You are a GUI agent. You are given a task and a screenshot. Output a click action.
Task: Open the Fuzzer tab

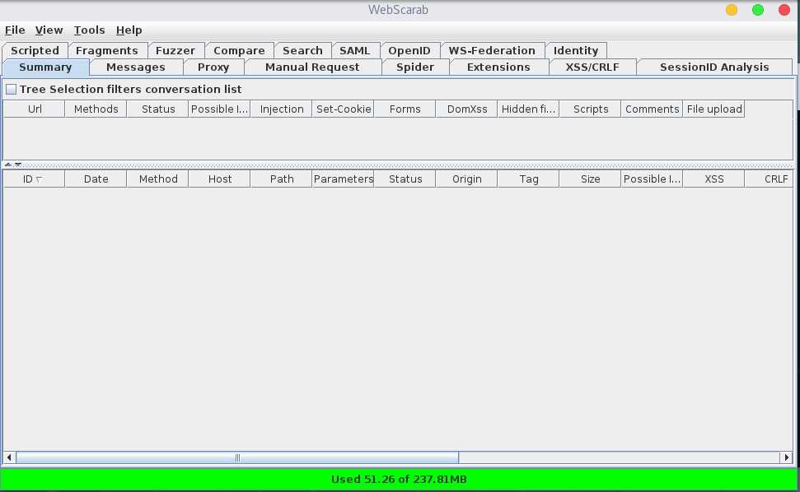click(x=175, y=50)
